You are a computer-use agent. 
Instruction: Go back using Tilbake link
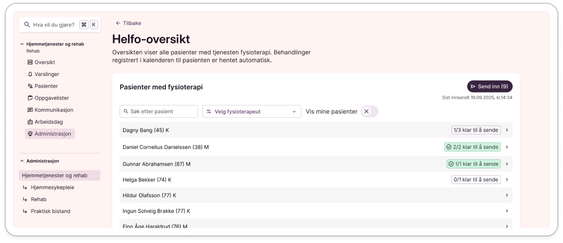coord(129,23)
